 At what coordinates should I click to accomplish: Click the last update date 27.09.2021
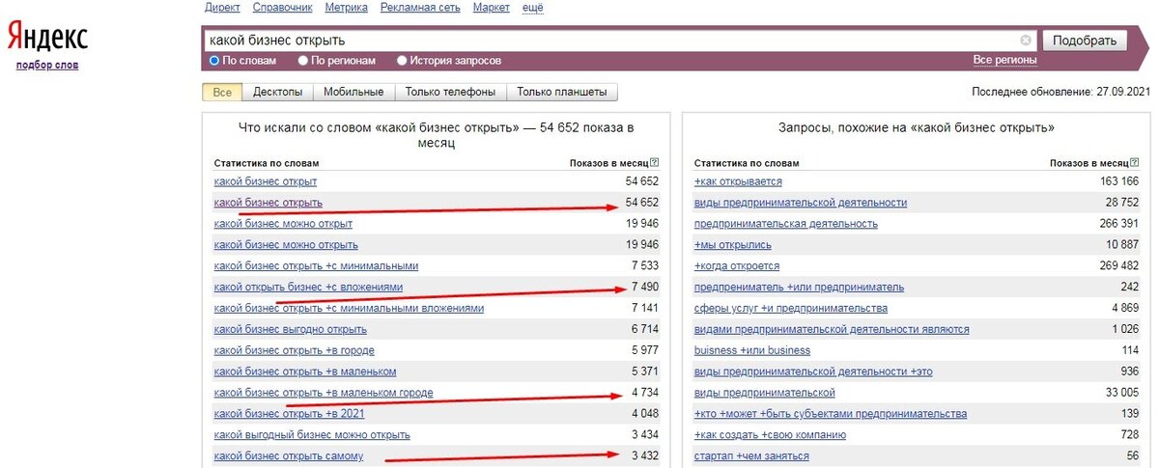[x=1123, y=93]
